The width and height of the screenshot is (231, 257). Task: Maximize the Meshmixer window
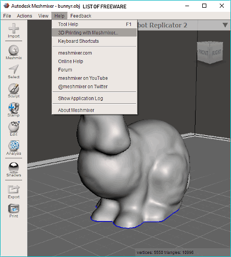(204, 6)
